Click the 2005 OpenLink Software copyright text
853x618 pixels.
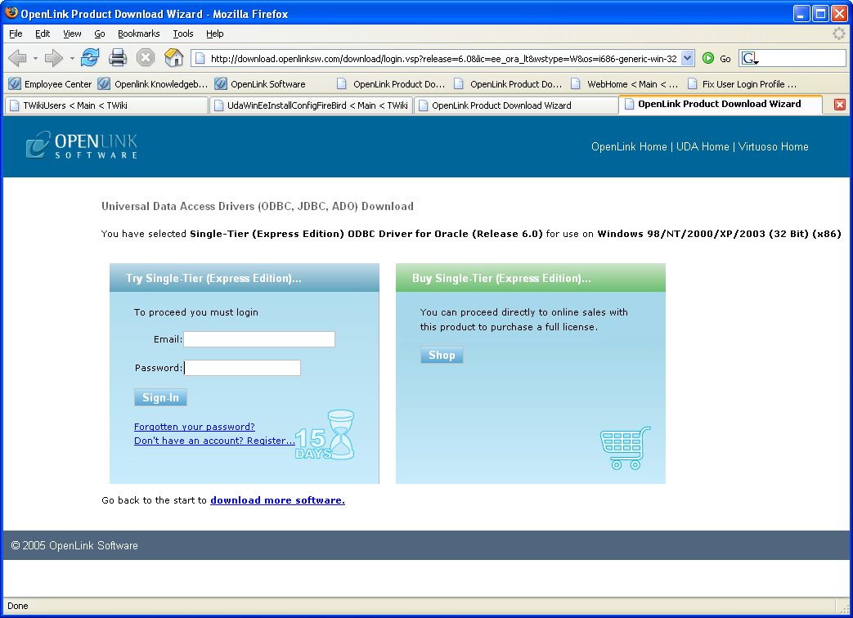pos(74,545)
